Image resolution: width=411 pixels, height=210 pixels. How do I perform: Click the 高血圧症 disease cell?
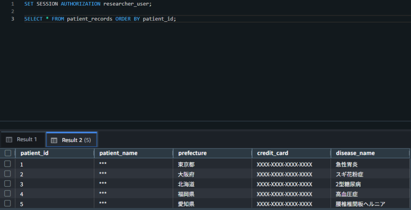(x=370, y=194)
